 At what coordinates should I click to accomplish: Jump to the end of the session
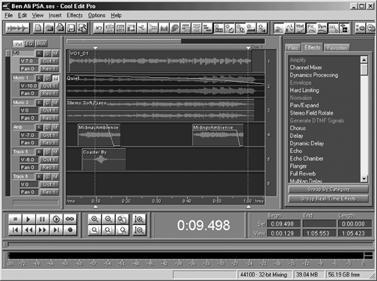pyautogui.click(x=56, y=230)
